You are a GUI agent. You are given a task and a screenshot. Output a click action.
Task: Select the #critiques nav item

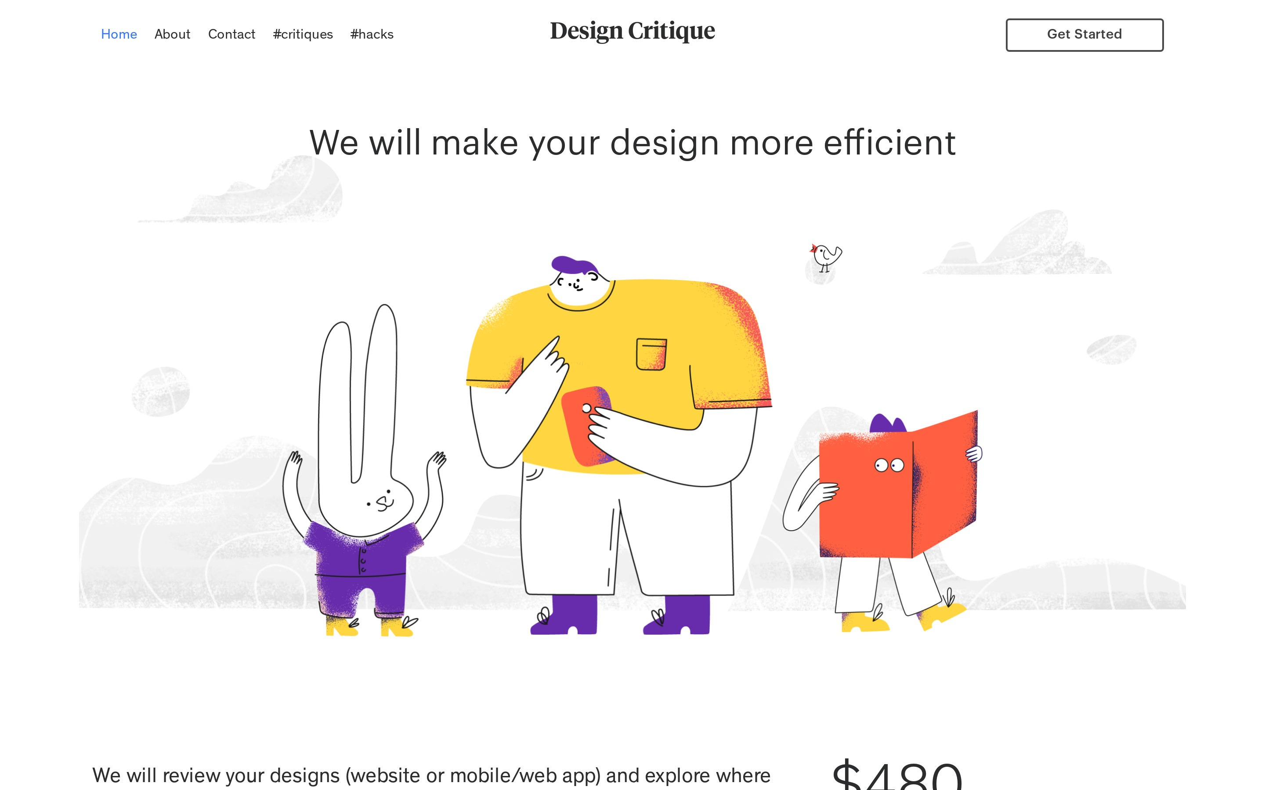[x=303, y=35]
